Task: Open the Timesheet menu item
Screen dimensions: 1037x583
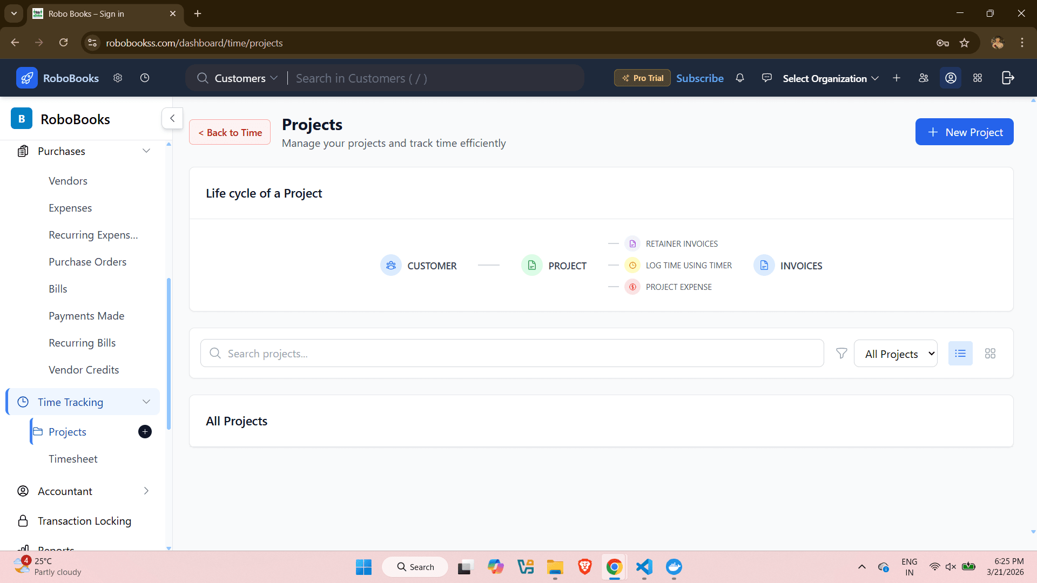Action: pyautogui.click(x=73, y=458)
